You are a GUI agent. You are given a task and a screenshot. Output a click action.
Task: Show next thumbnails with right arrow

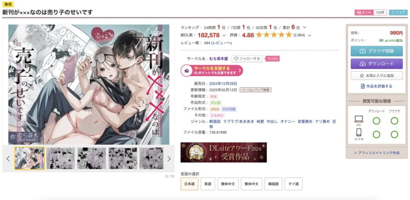(169, 159)
